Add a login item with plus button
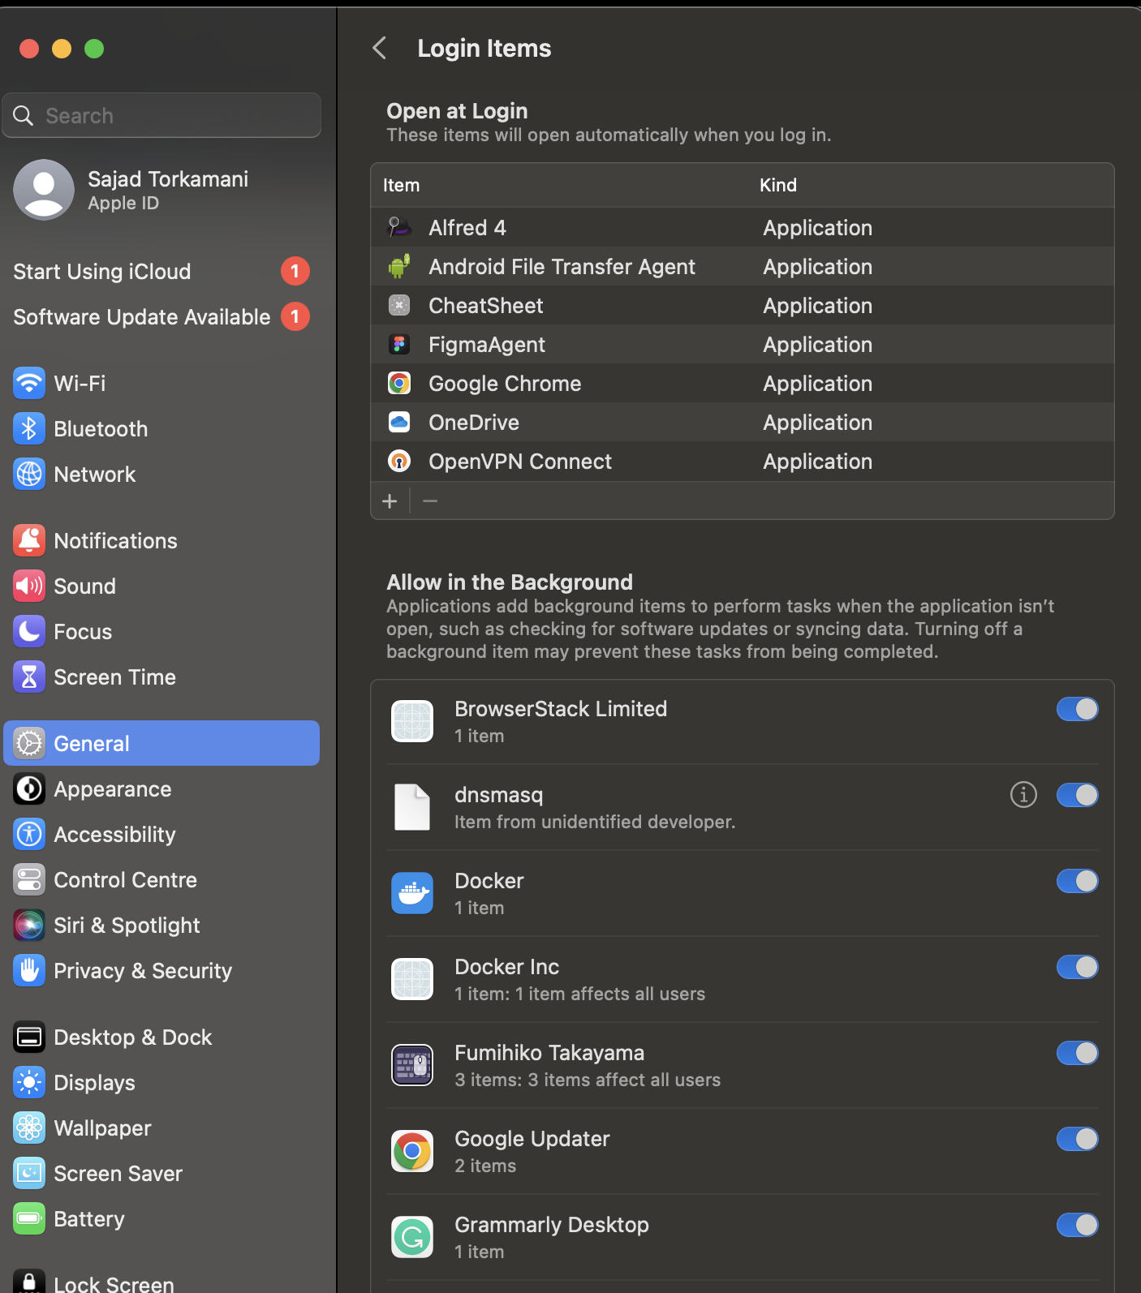This screenshot has height=1293, width=1141. [390, 501]
